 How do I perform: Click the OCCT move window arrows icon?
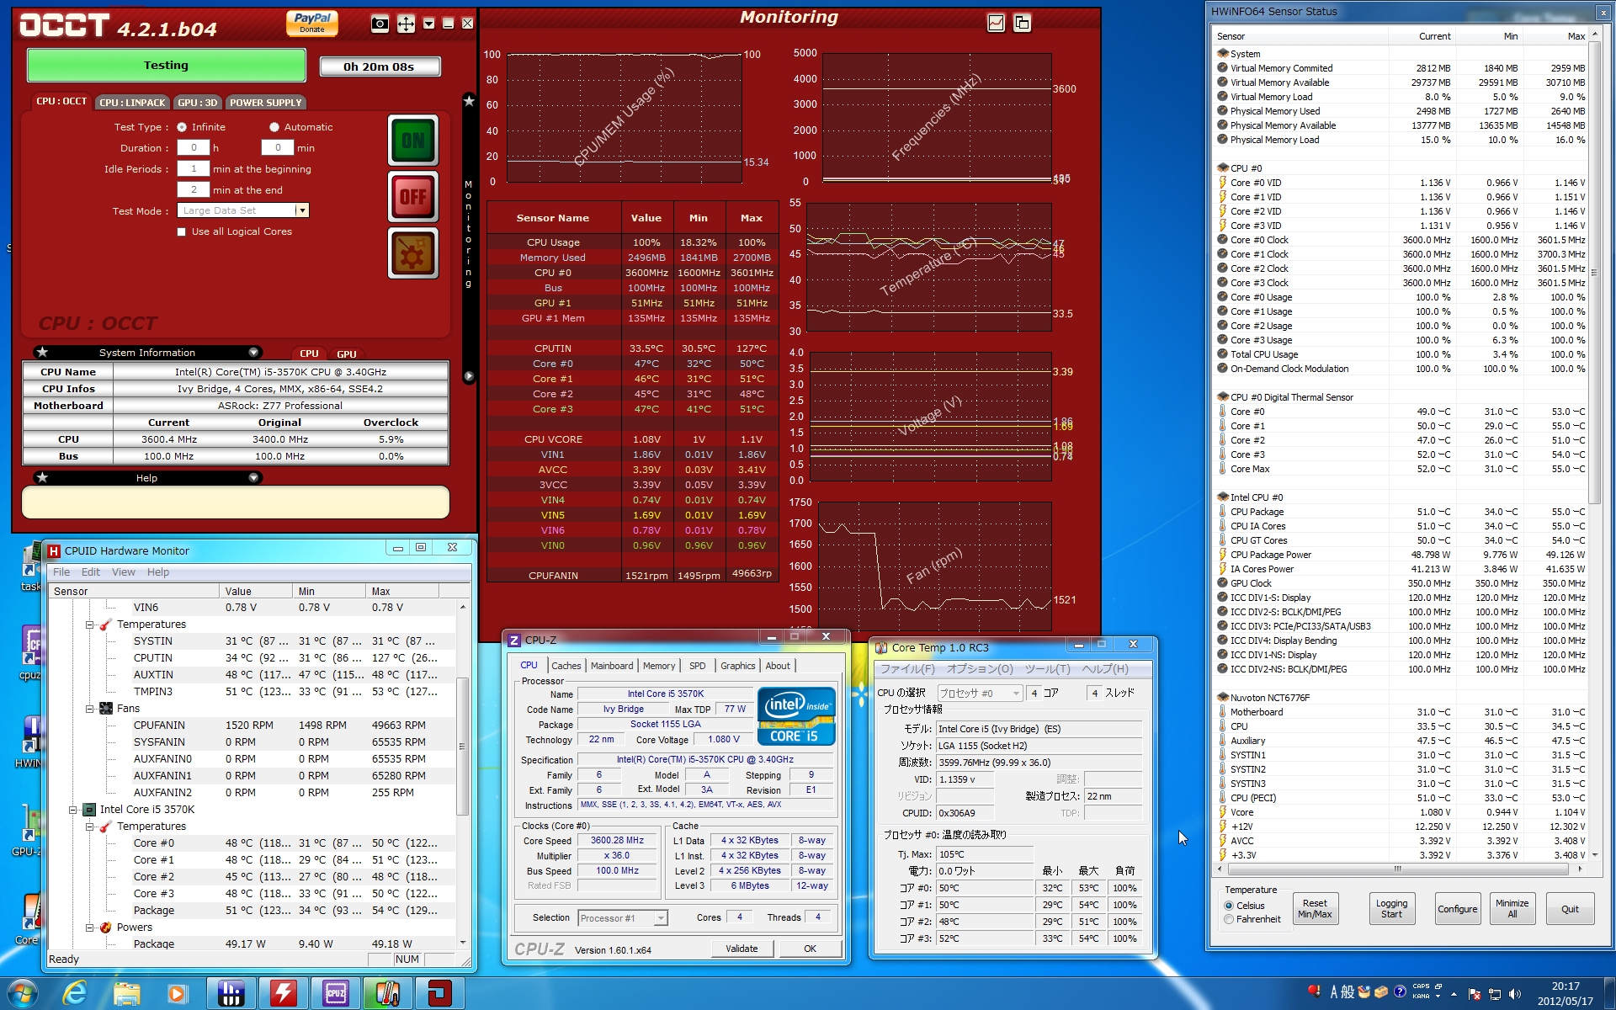406,24
